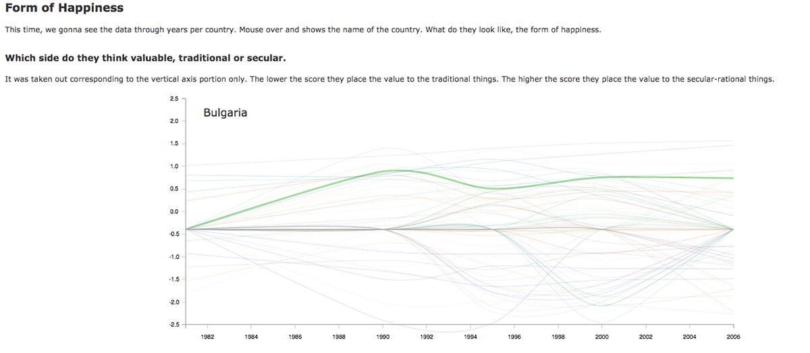This screenshot has width=810, height=353.
Task: Click the 1992 axis label
Action: coord(427,336)
